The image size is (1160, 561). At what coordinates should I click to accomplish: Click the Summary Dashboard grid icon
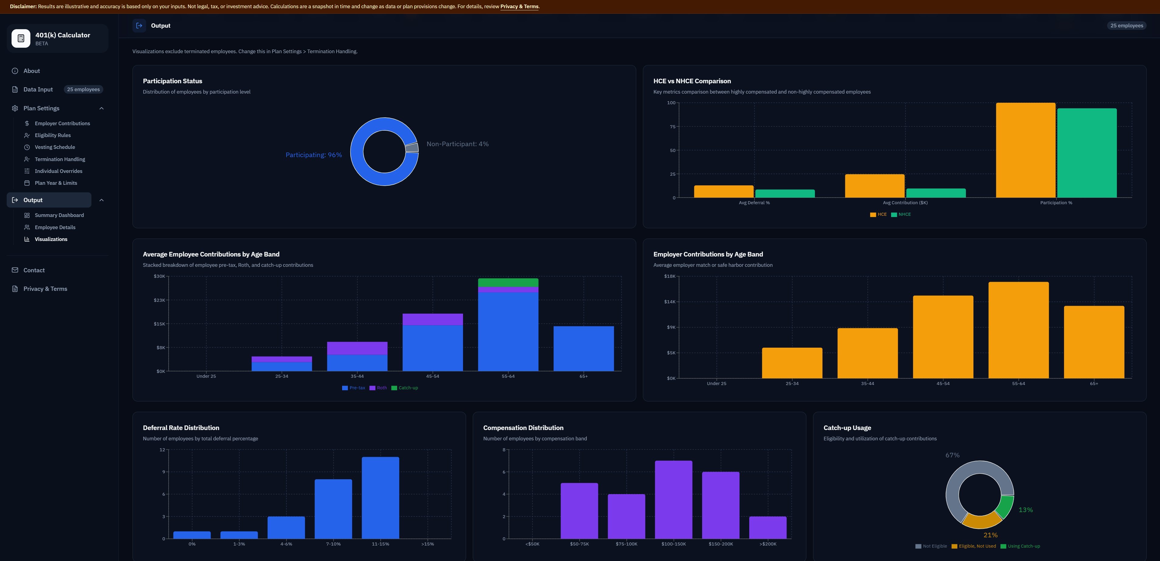[x=27, y=215]
